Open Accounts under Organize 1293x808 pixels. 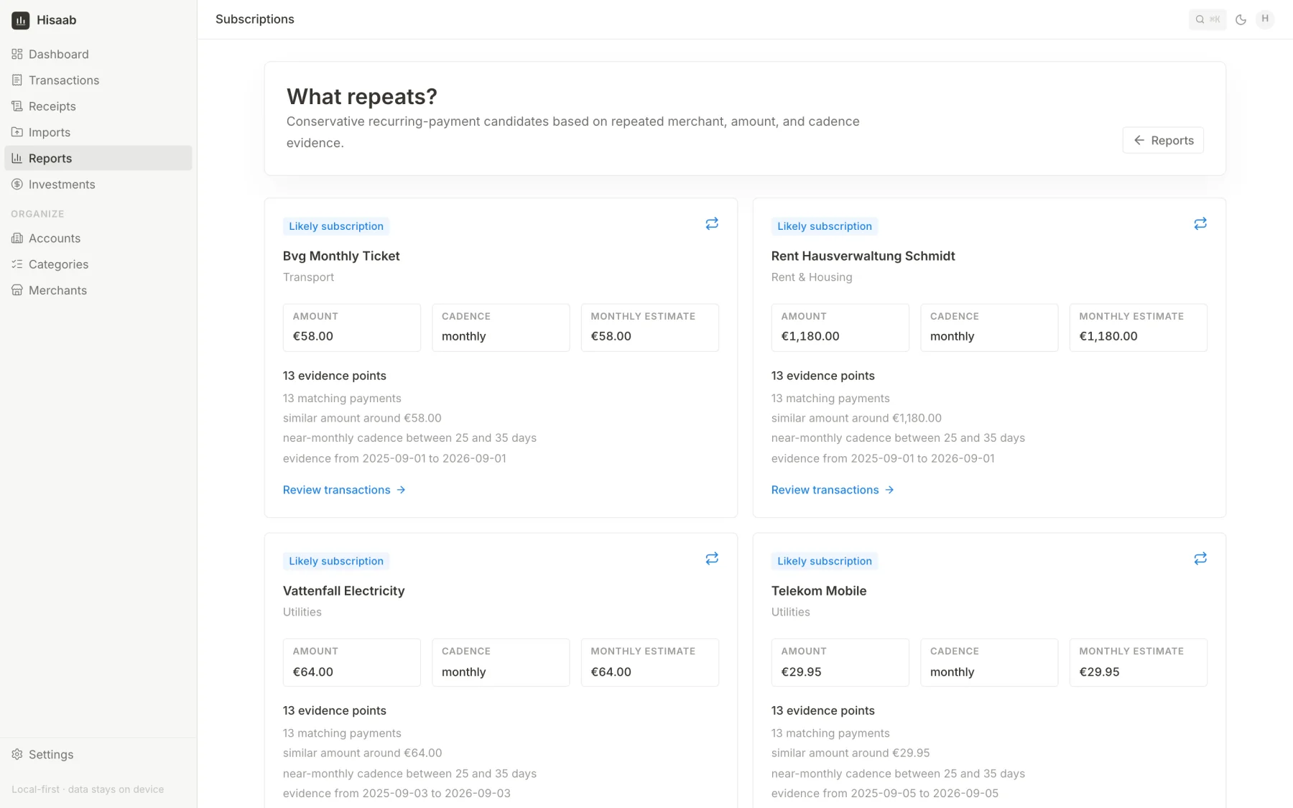pos(98,238)
